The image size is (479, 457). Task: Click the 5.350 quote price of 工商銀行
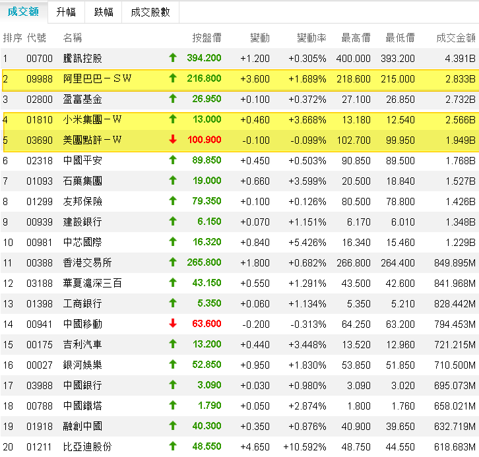coord(209,303)
